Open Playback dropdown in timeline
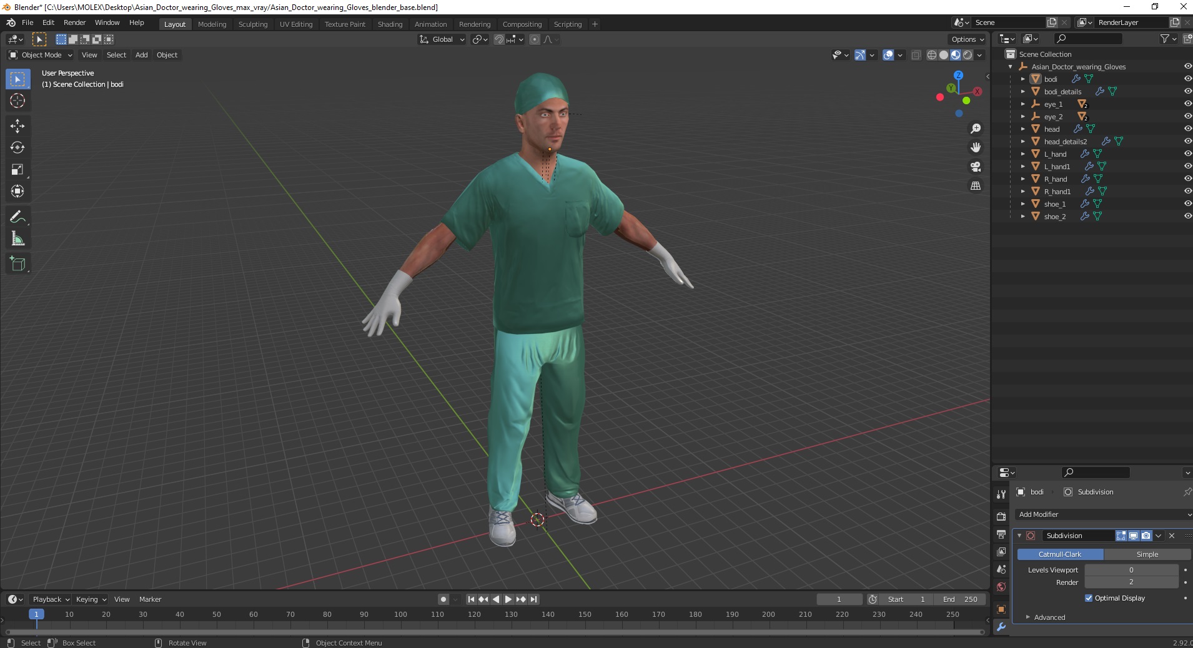Screen dimensions: 1193x648 [51, 599]
